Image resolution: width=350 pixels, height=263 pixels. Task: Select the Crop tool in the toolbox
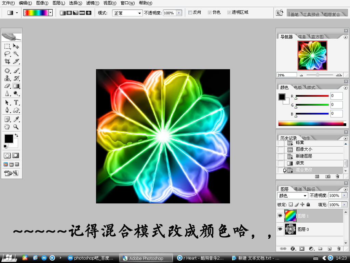pos(7,62)
